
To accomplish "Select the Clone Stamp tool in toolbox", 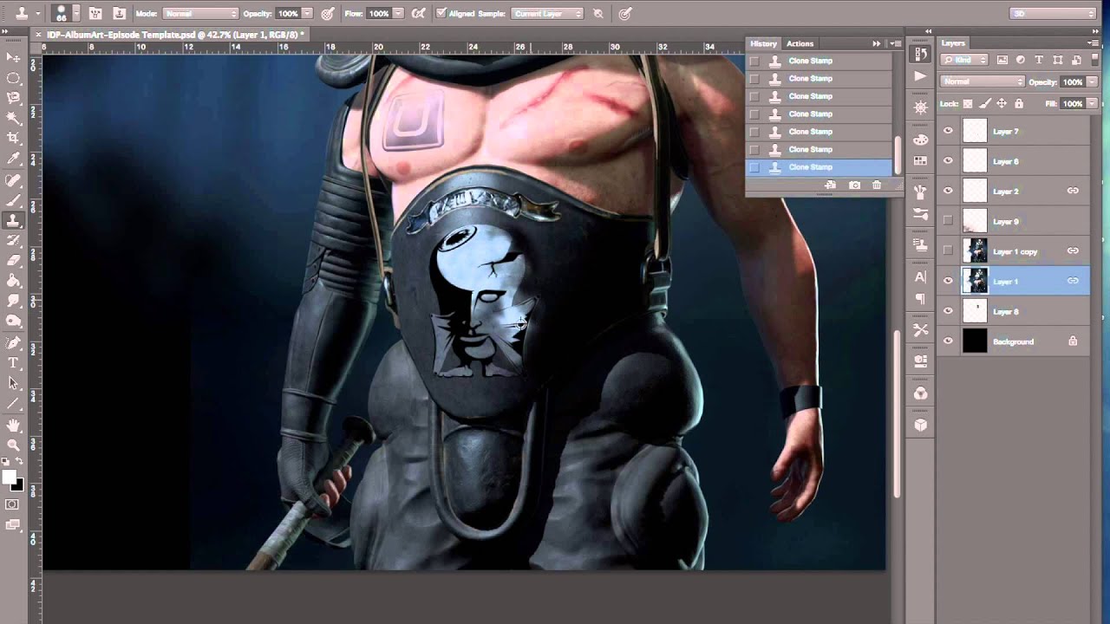I will click(13, 220).
